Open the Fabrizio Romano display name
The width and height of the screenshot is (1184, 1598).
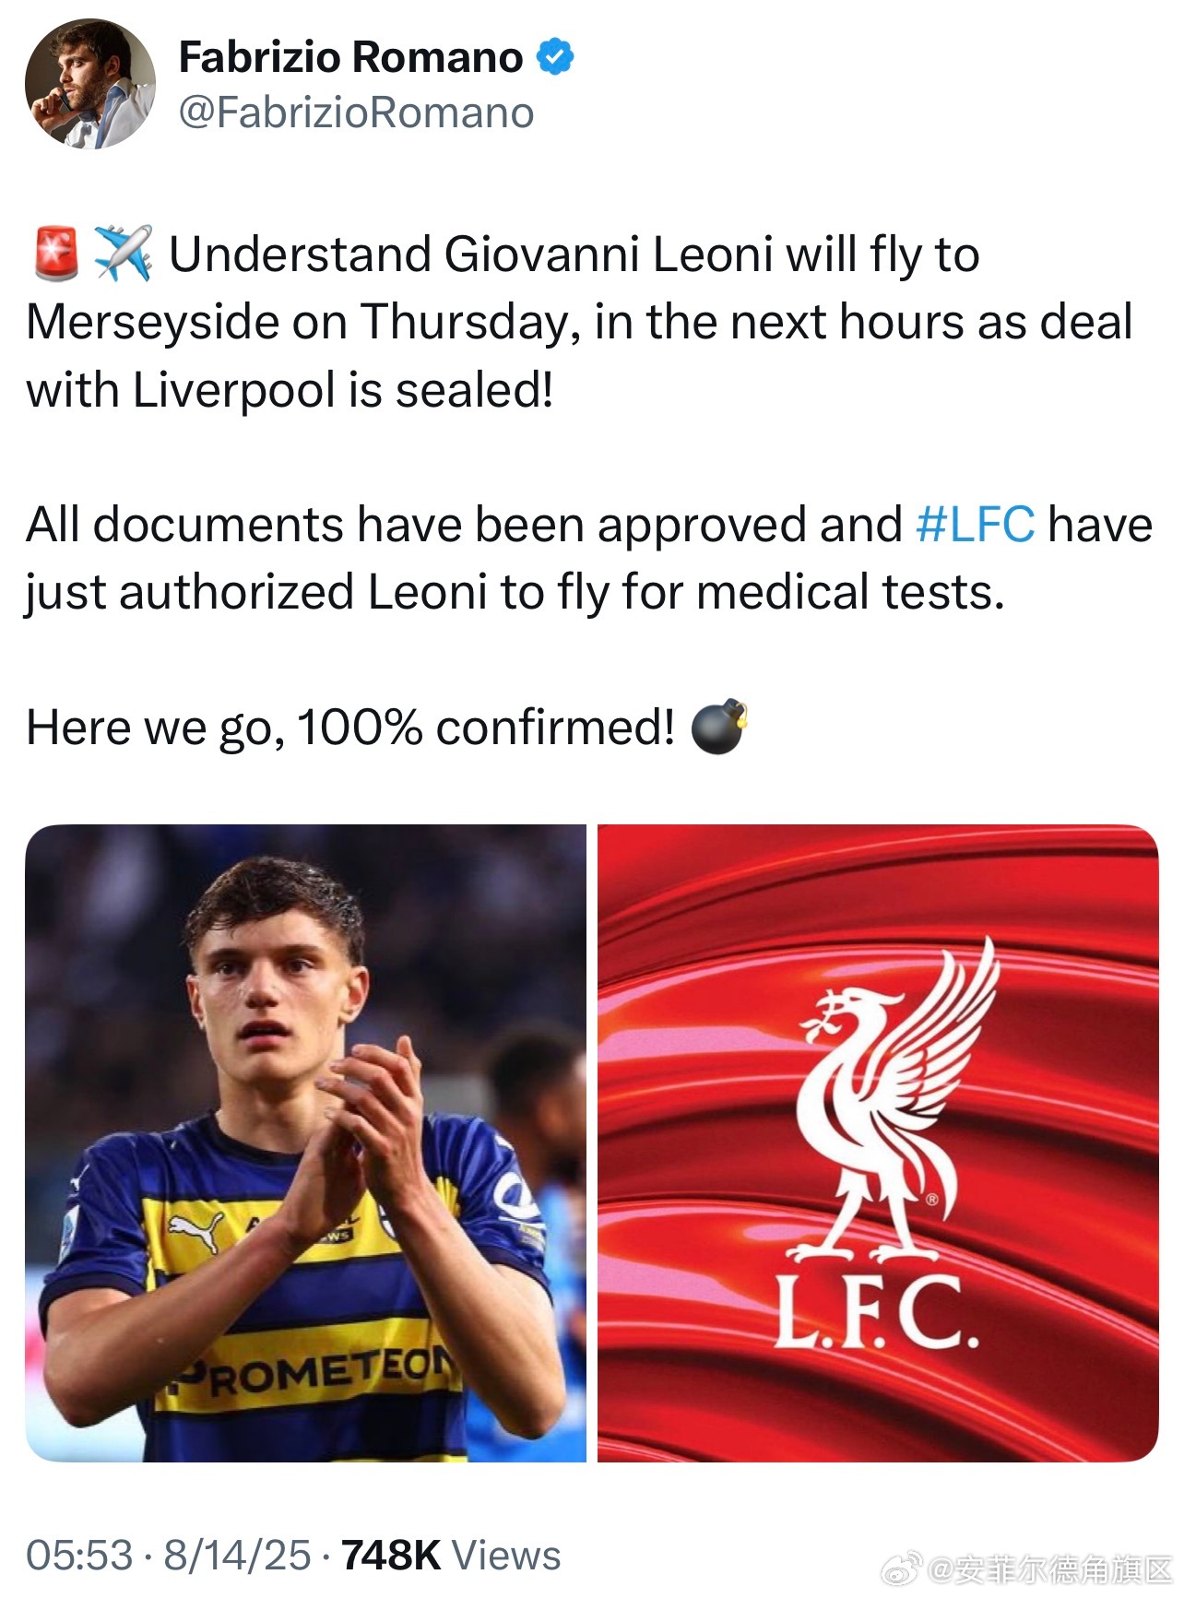(351, 57)
